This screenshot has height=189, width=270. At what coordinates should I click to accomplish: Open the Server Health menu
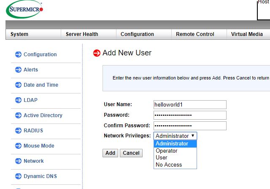[x=82, y=34]
